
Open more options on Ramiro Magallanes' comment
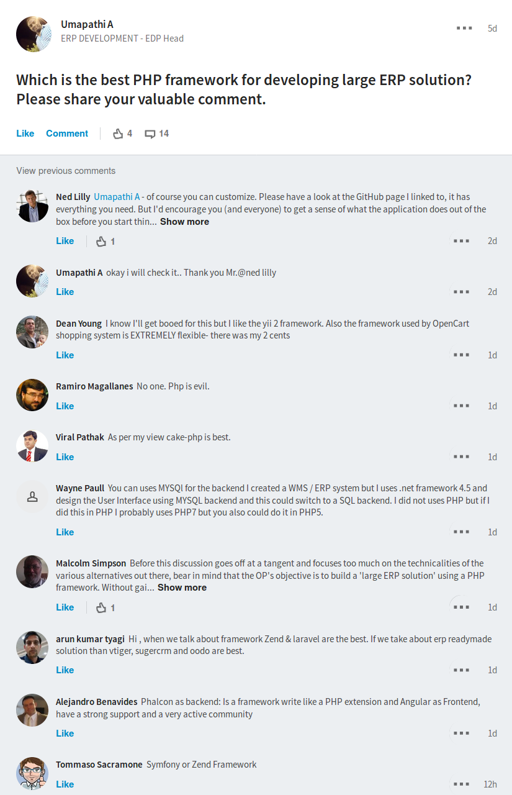461,406
